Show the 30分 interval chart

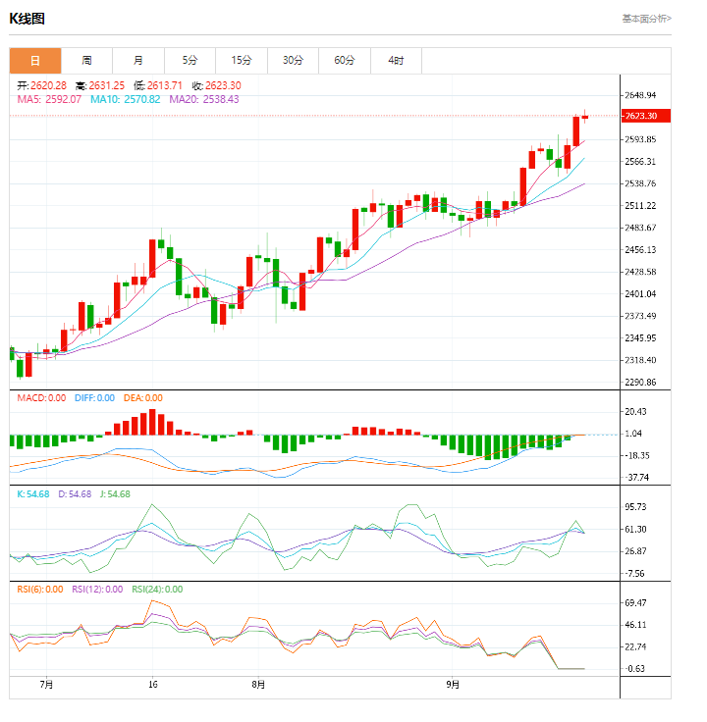[x=293, y=61]
